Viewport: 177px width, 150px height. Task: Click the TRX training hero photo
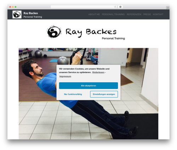pyautogui.click(x=88, y=94)
